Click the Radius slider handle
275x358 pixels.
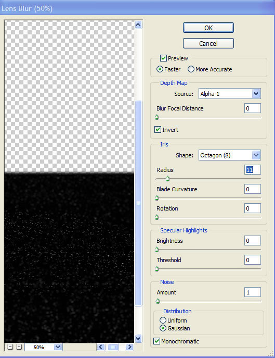(x=168, y=179)
